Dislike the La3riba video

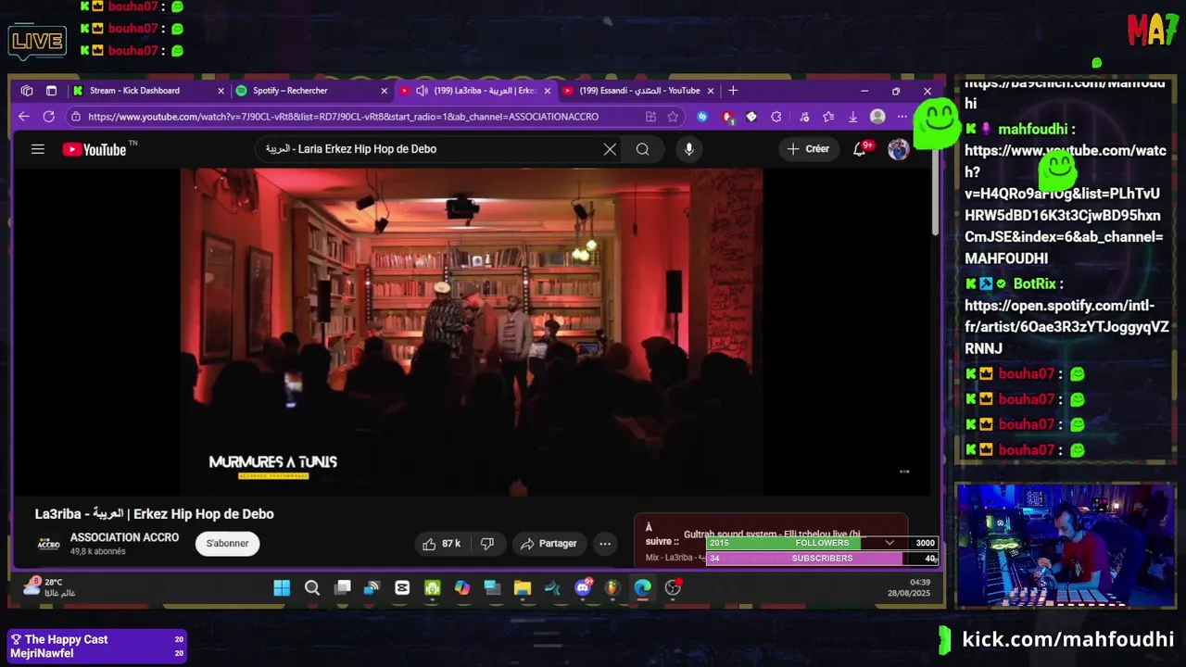click(486, 544)
